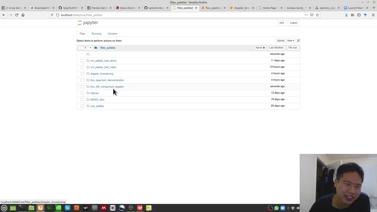Image resolution: width=377 pixels, height=212 pixels.
Task: Open the Firefox hamburger menu
Action: click(x=373, y=15)
